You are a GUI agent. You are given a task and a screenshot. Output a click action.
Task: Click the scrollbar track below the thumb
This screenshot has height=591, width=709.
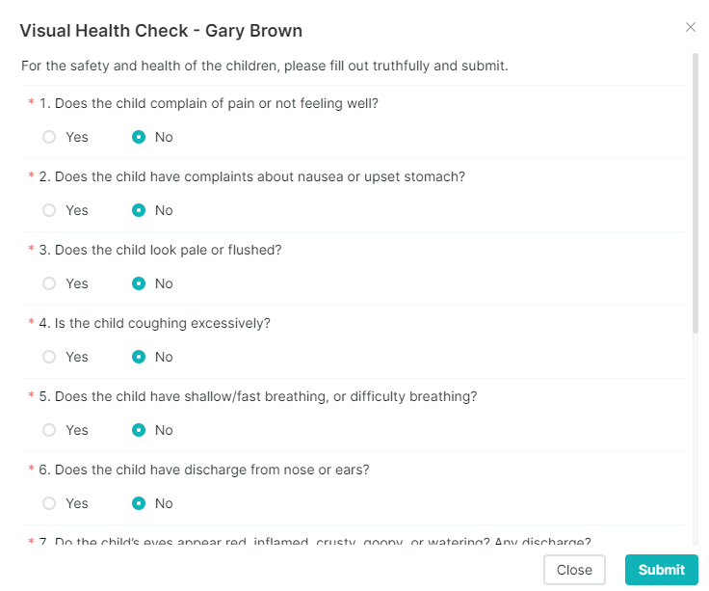tap(695, 439)
